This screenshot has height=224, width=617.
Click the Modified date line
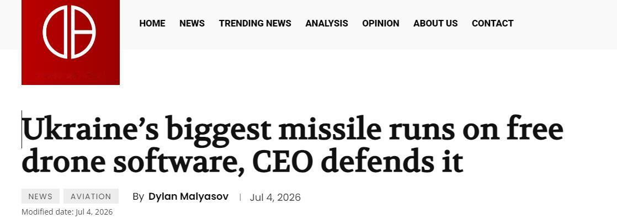pyautogui.click(x=67, y=212)
